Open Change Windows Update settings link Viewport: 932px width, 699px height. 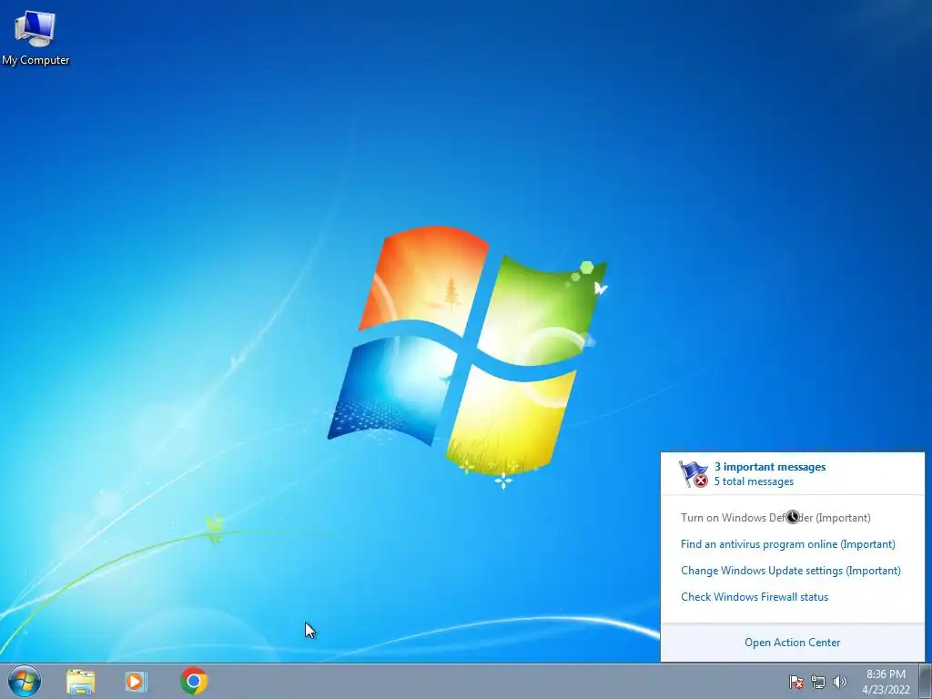click(791, 571)
